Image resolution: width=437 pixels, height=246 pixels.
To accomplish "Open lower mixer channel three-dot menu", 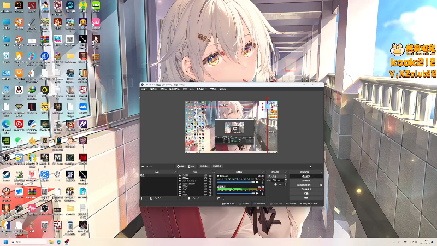I will pyautogui.click(x=262, y=194).
